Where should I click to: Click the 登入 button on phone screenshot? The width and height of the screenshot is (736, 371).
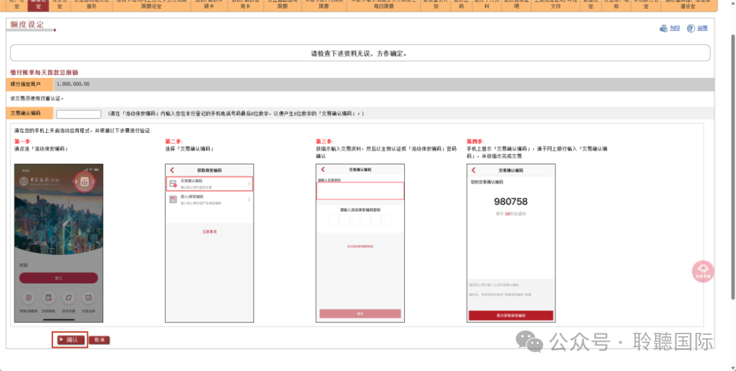[x=59, y=278]
